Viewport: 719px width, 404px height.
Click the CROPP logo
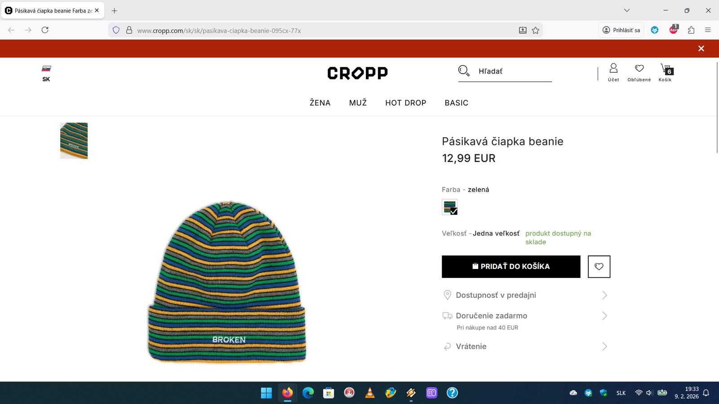pyautogui.click(x=357, y=73)
